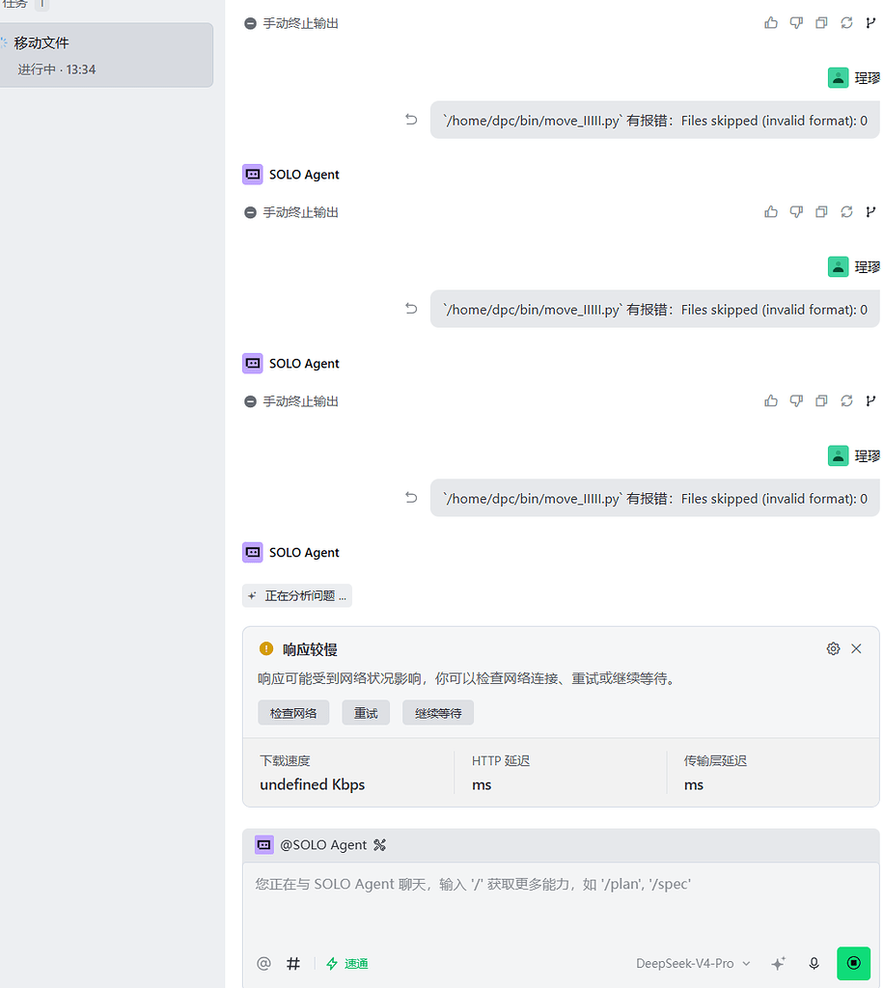The width and height of the screenshot is (884, 988).
Task: Open the DeepSeek-V4-Pro model dropdown
Action: [x=693, y=964]
